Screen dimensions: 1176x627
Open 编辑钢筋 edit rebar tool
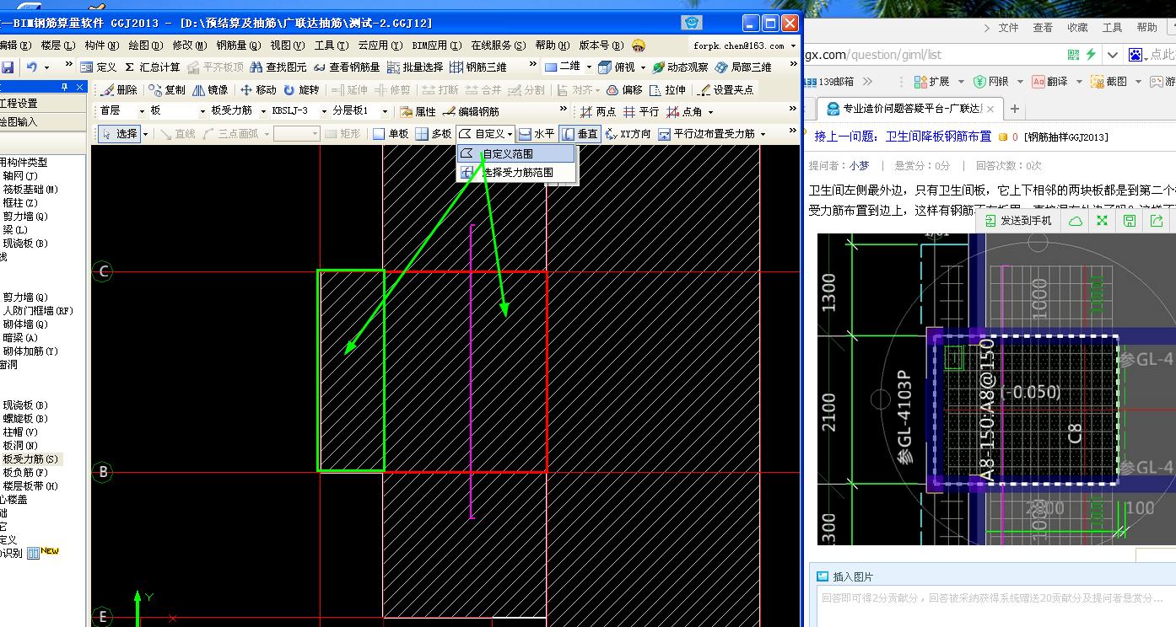[471, 111]
